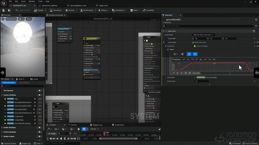Image resolution: width=259 pixels, height=145 pixels.
Task: Collapse the System Attributes section
Action: coord(2,95)
